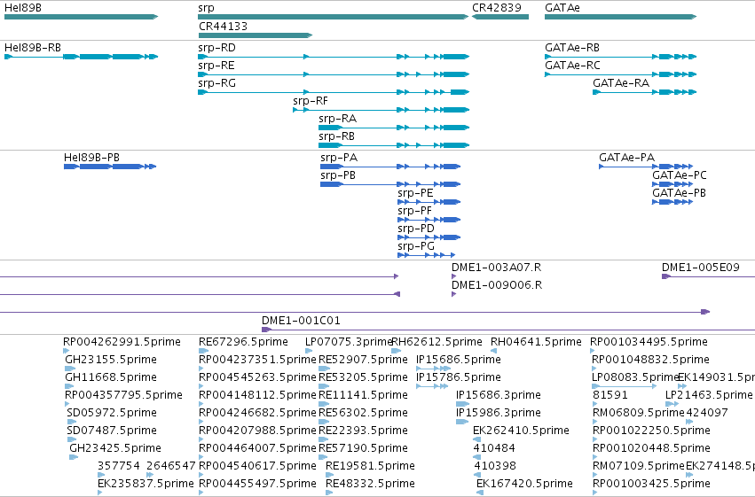Click the CR42839 gene feature
755x497 pixels.
pos(500,17)
